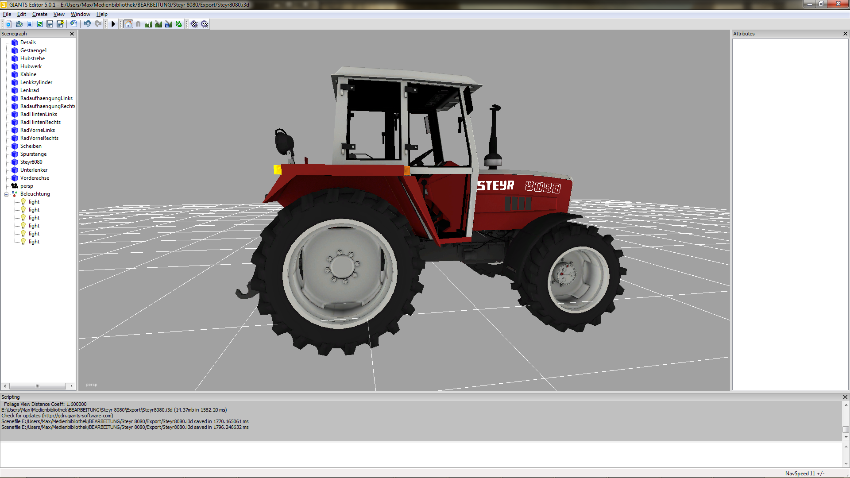Create a new scene with the New icon
Image resolution: width=850 pixels, height=478 pixels.
(x=9, y=24)
